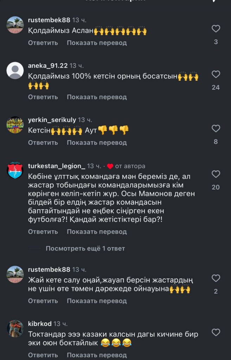
Task: Open turkestan_legion_ shield avatar
Action: click(15, 171)
